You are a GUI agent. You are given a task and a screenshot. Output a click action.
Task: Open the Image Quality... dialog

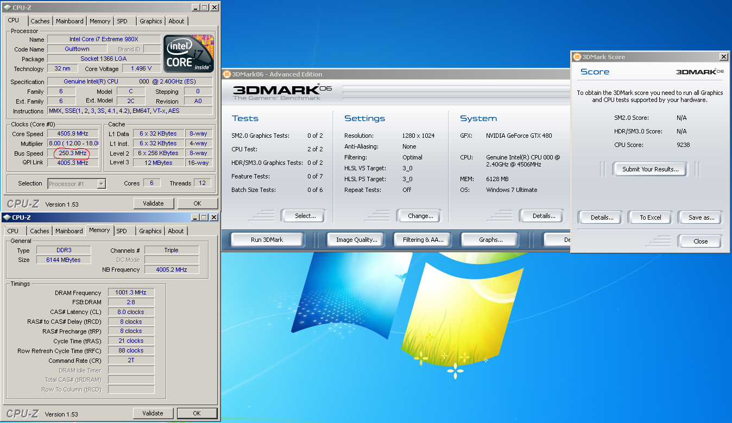click(x=356, y=240)
